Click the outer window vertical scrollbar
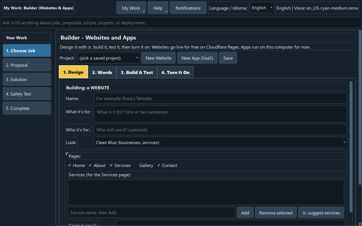 click(x=360, y=107)
